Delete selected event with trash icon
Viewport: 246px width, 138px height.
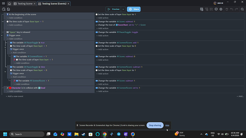pos(227,9)
